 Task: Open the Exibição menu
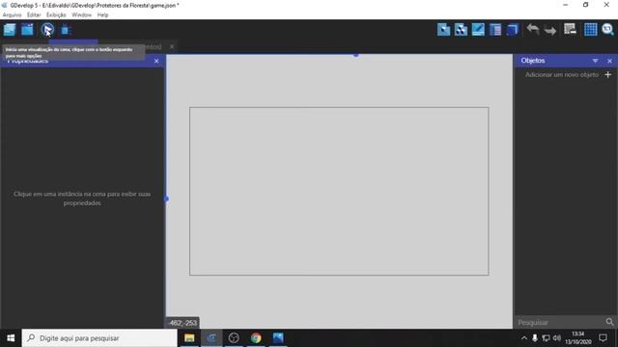tap(56, 15)
